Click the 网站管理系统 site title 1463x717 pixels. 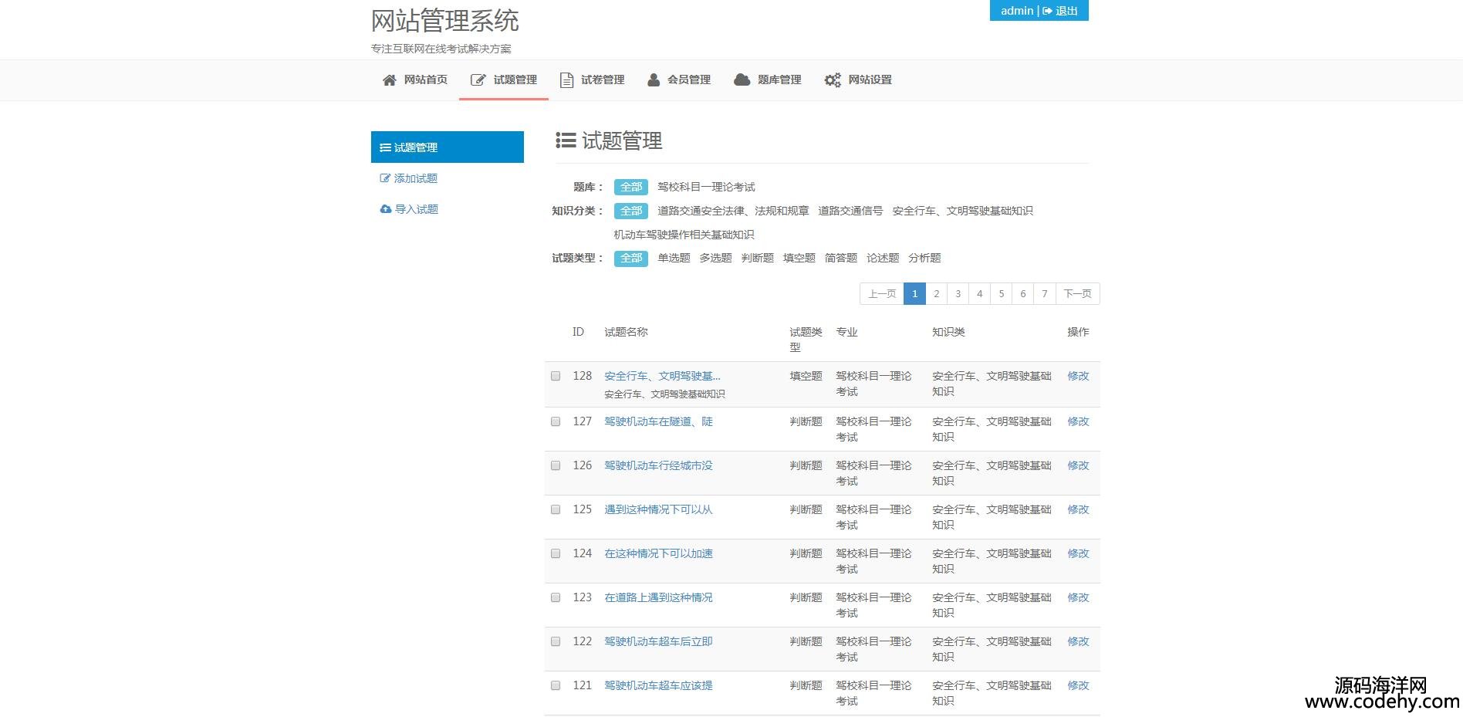[x=444, y=21]
